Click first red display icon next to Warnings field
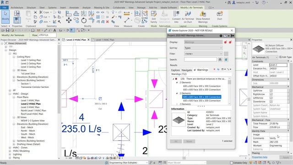 (226, 42)
